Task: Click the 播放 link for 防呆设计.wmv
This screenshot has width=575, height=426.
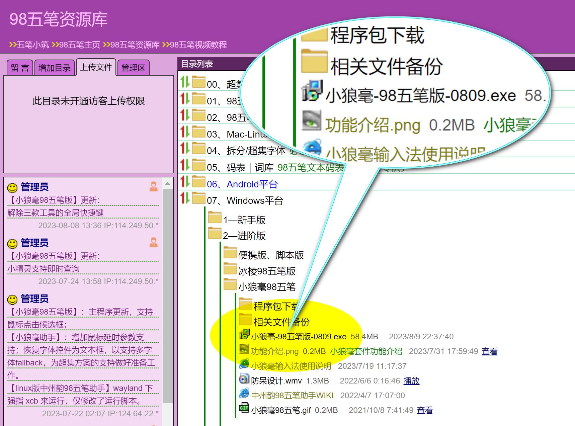Action: click(x=411, y=381)
